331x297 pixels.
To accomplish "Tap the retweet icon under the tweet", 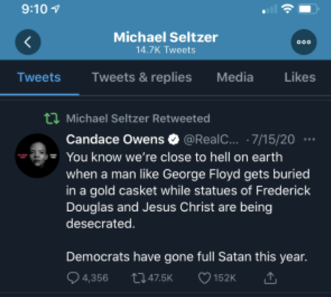I will pos(135,277).
